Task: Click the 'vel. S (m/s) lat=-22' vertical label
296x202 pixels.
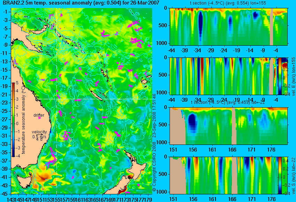Action: (293, 175)
